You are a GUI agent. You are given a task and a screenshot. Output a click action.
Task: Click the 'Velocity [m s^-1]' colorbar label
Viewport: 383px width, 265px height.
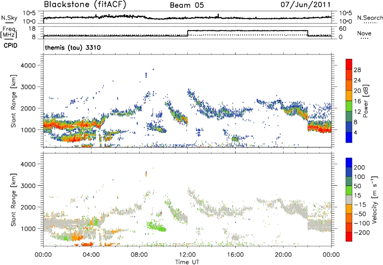(374, 199)
